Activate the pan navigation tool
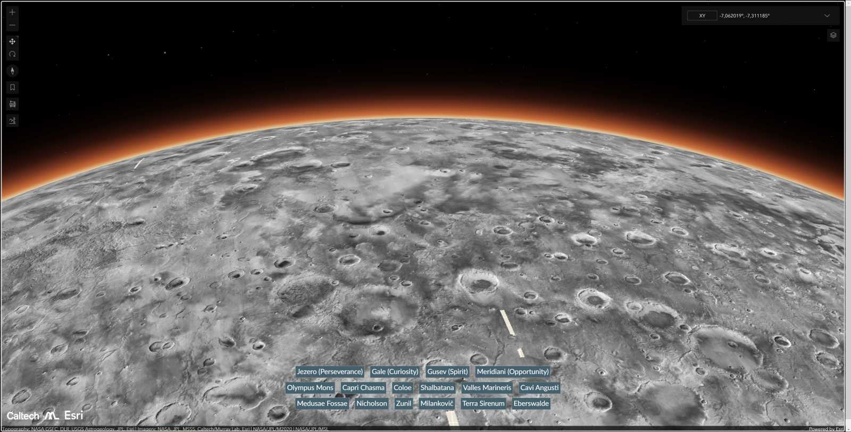Screen dimensions: 851x432 click(x=12, y=41)
